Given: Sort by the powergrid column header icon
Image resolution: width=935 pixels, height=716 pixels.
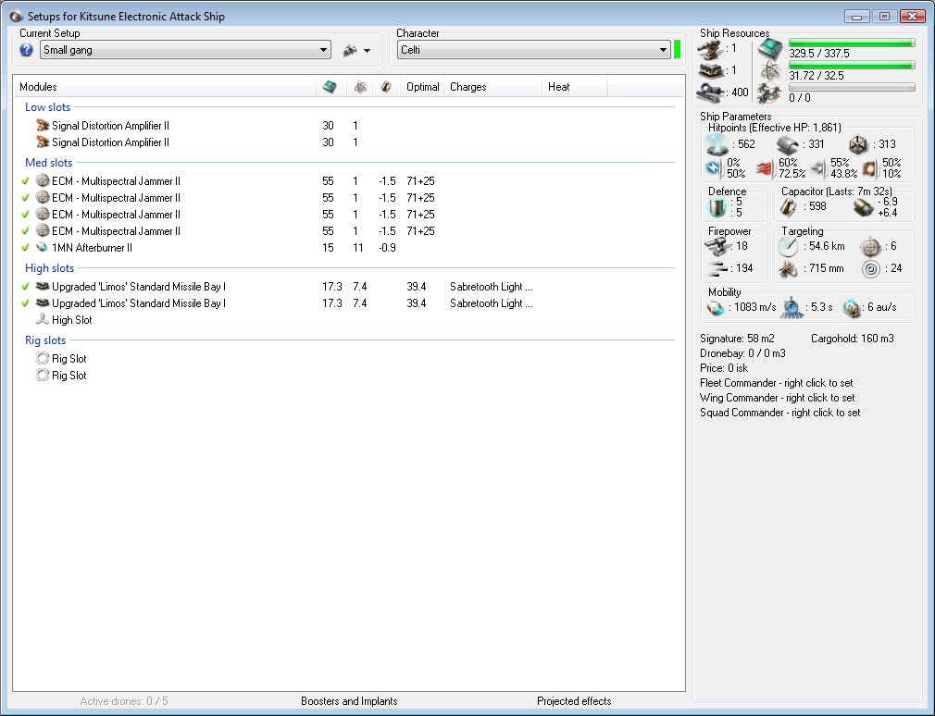Looking at the screenshot, I should pos(359,87).
